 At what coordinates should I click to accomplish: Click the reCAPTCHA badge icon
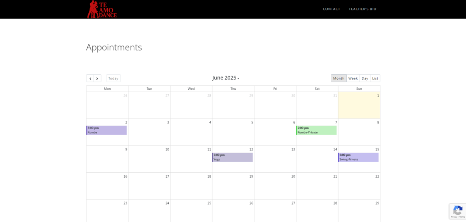click(457, 211)
